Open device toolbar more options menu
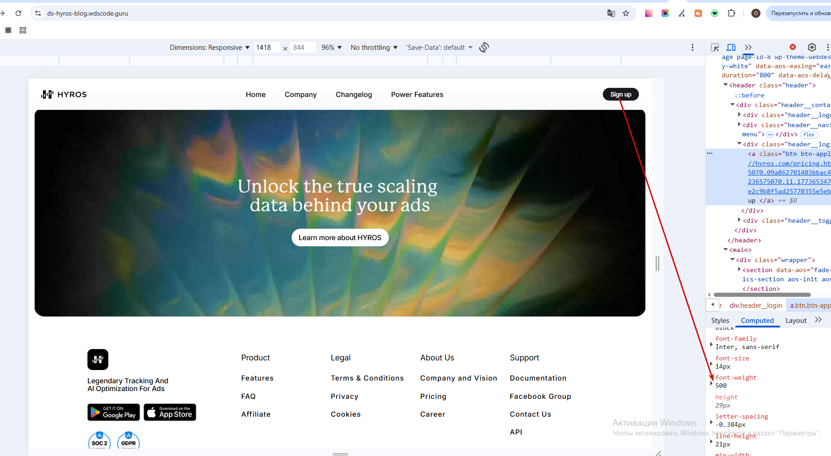 [x=692, y=48]
